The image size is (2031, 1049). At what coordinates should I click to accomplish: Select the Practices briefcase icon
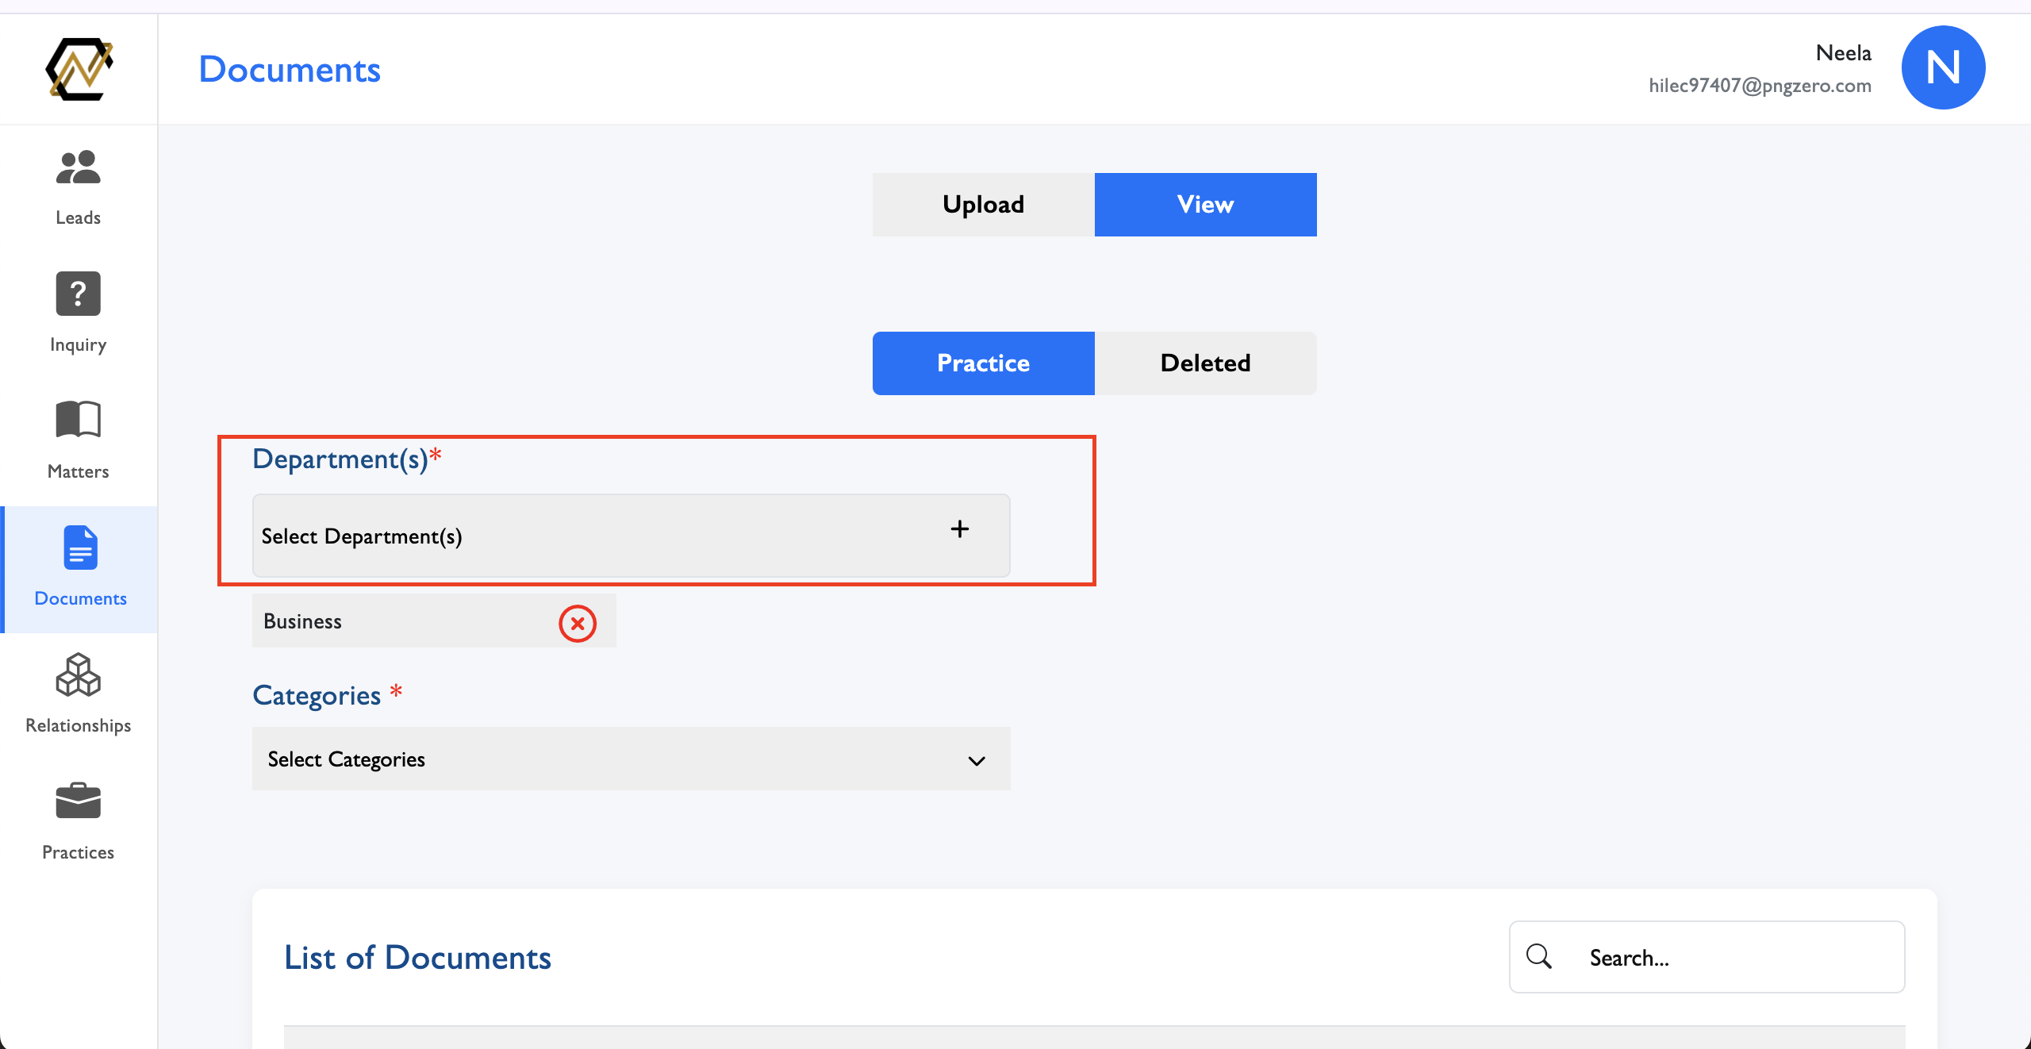[78, 800]
